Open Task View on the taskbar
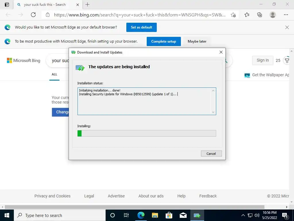 click(x=126, y=215)
